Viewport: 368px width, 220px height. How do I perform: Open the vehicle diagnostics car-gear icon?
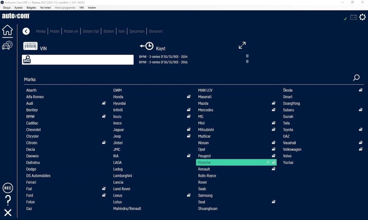coord(8,45)
